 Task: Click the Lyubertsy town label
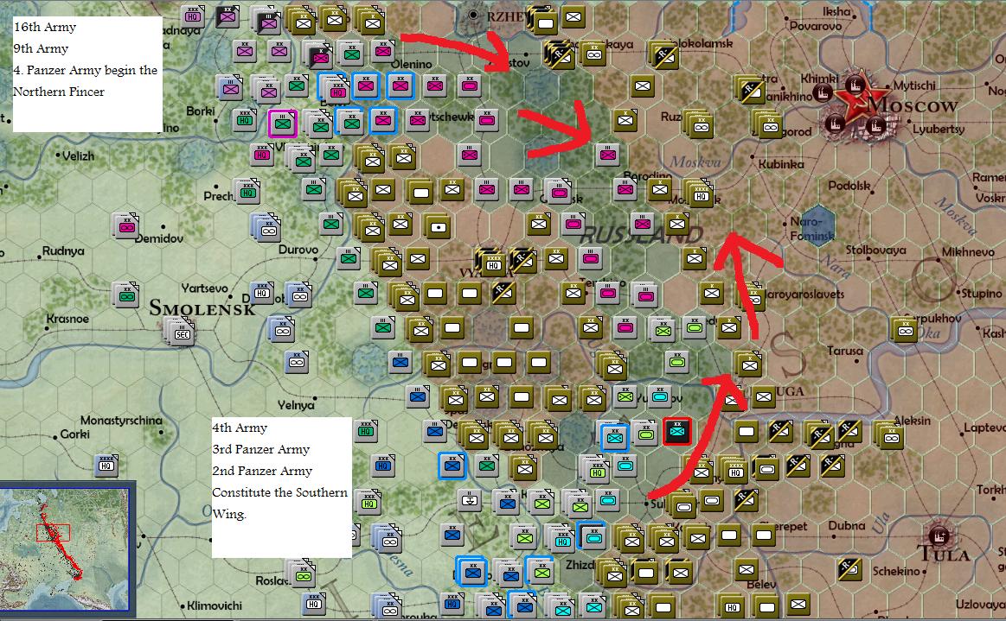939,130
